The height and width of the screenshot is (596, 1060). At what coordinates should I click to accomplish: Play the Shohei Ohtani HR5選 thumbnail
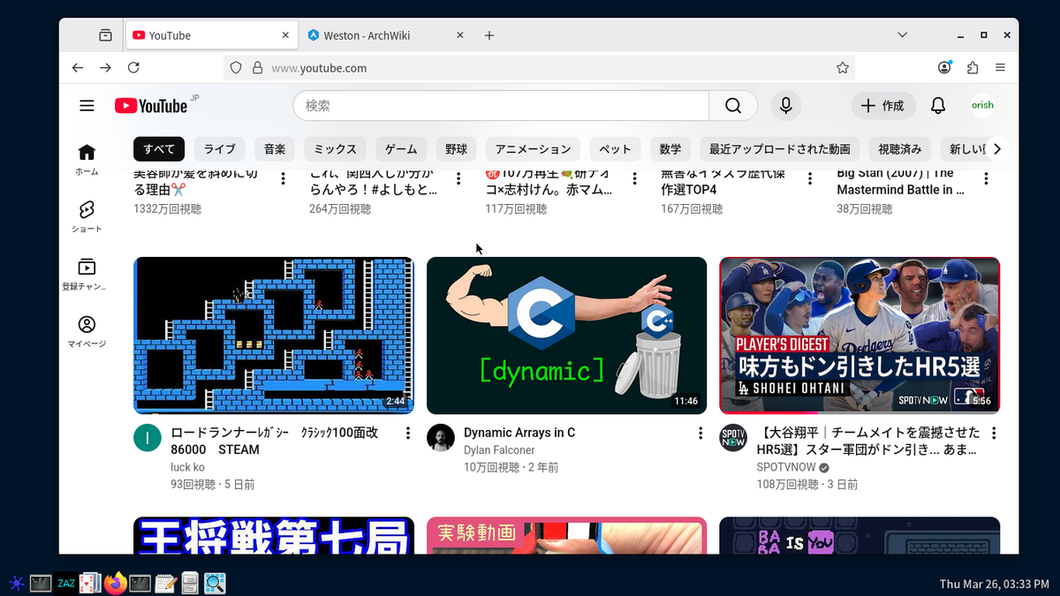point(859,336)
